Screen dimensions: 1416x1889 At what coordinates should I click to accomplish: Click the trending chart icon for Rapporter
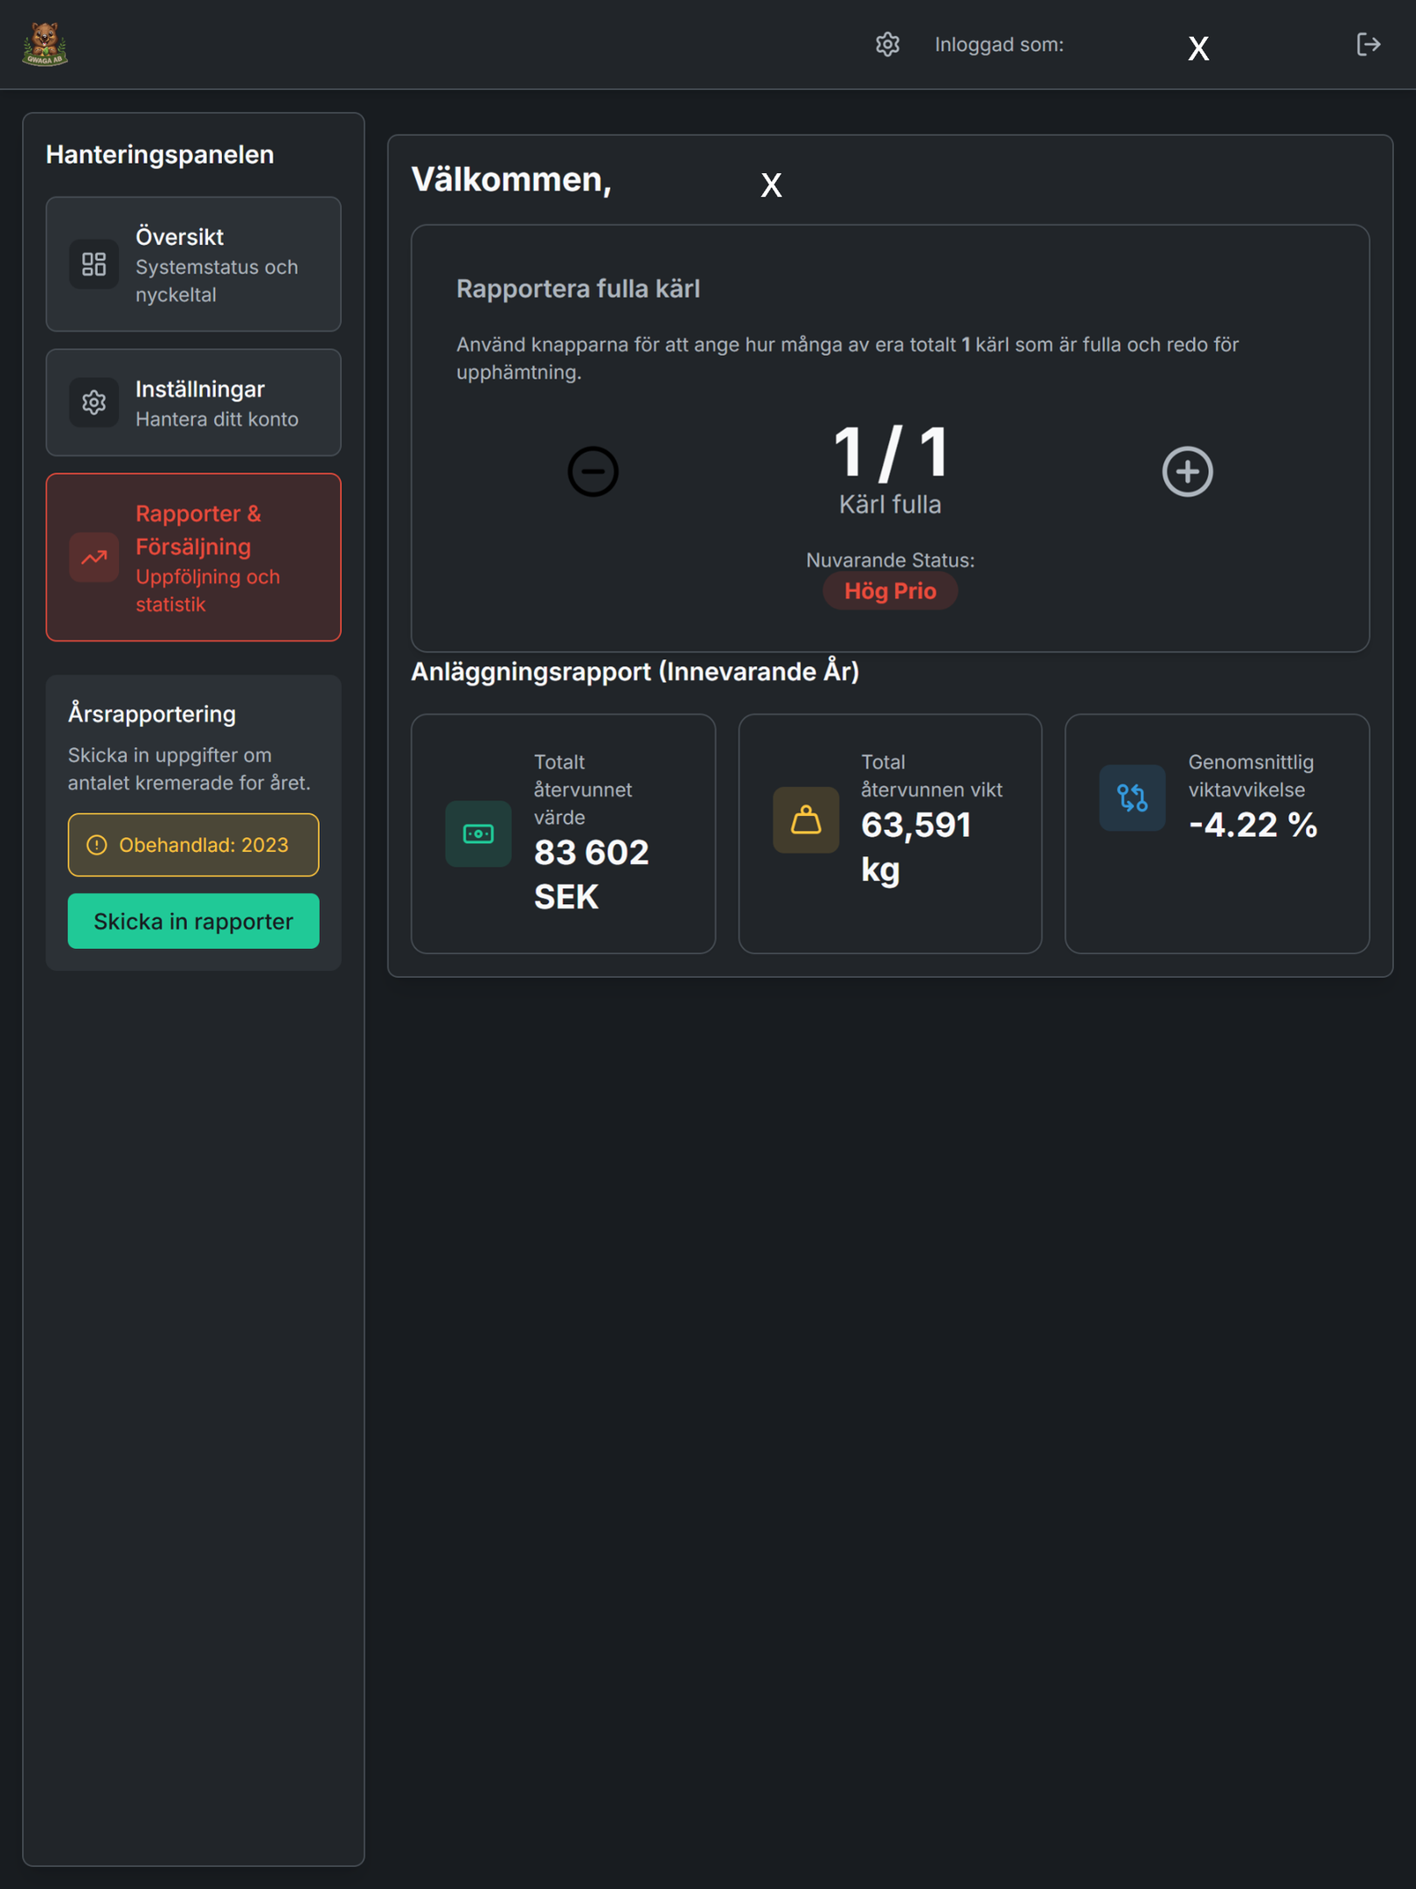coord(94,557)
